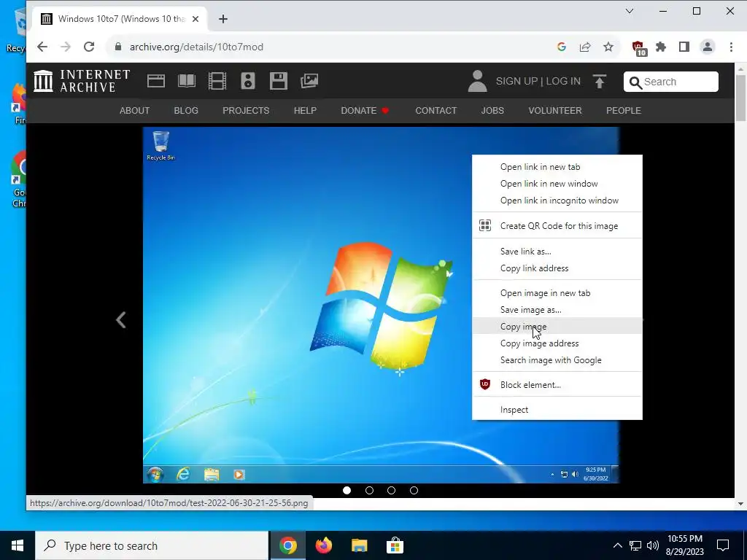Open the tab search chevron
This screenshot has width=747, height=560.
pos(630,11)
